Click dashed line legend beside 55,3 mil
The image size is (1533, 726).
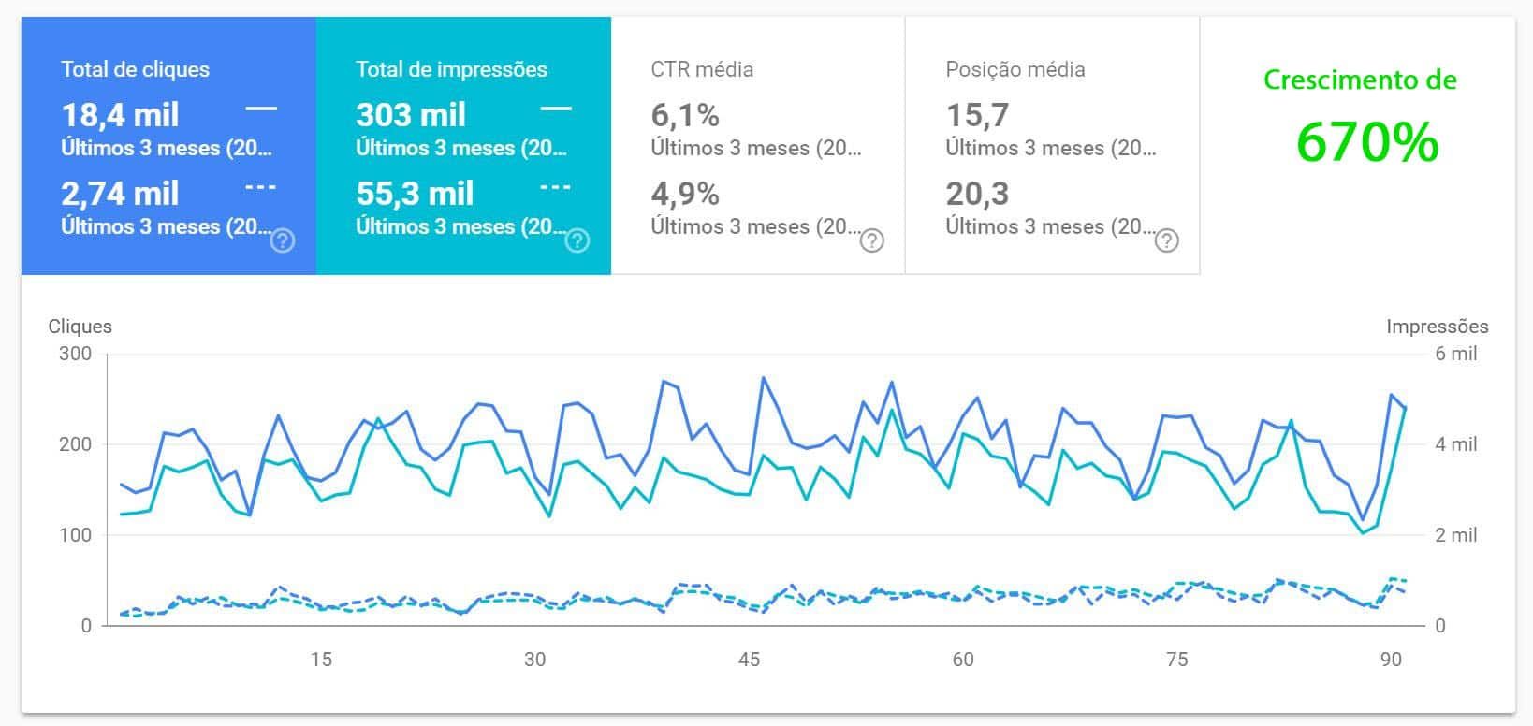(556, 188)
